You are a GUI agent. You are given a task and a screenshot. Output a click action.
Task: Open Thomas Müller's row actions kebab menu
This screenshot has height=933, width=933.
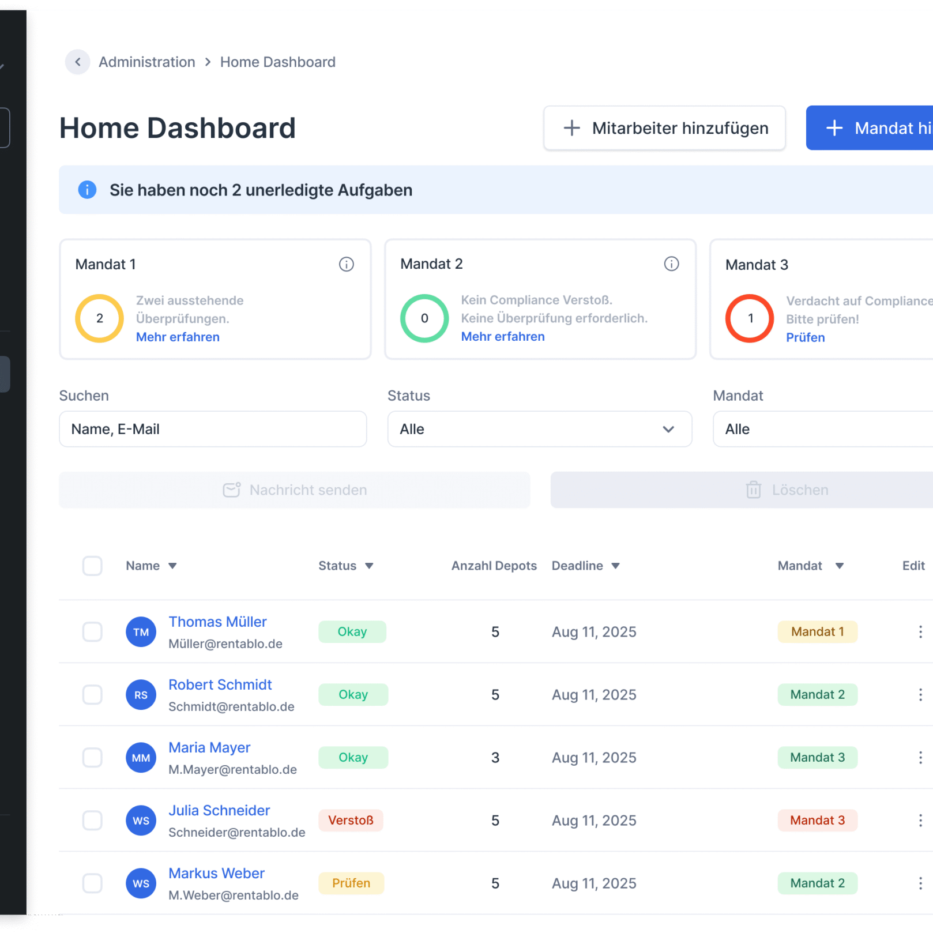click(x=920, y=631)
